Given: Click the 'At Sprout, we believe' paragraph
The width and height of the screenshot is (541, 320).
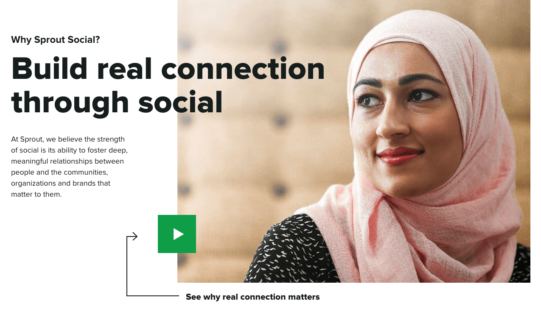Looking at the screenshot, I should (69, 167).
